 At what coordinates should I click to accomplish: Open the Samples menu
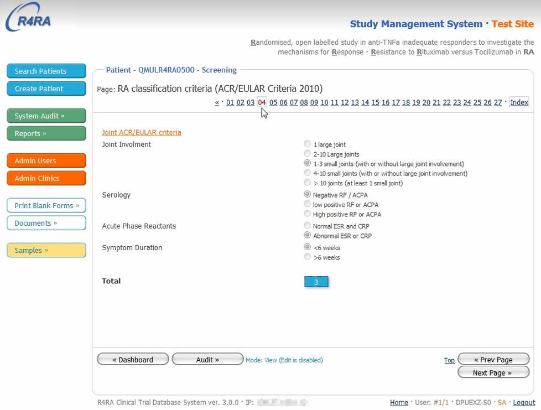pyautogui.click(x=46, y=250)
